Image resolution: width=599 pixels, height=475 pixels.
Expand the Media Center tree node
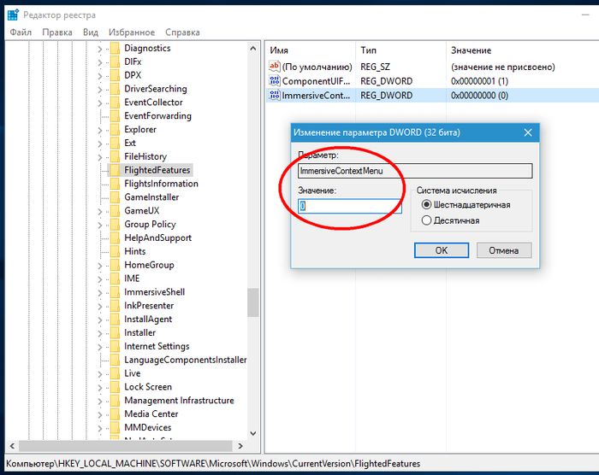(x=100, y=414)
